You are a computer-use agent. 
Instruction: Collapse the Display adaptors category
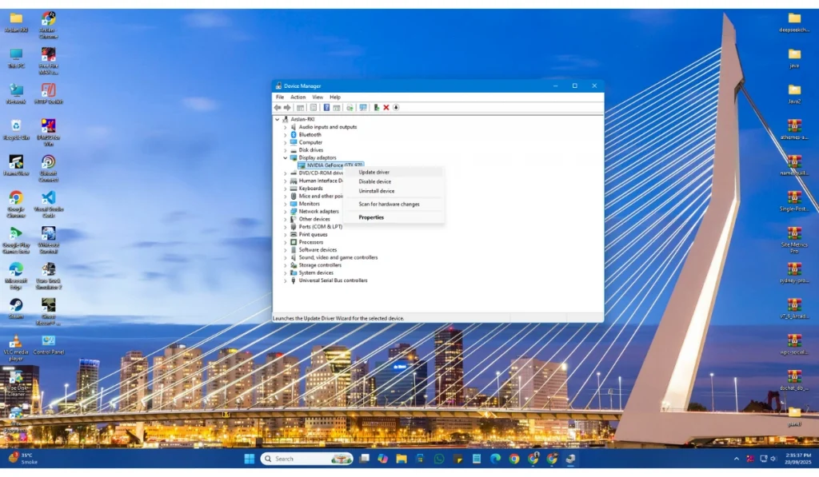pyautogui.click(x=286, y=157)
